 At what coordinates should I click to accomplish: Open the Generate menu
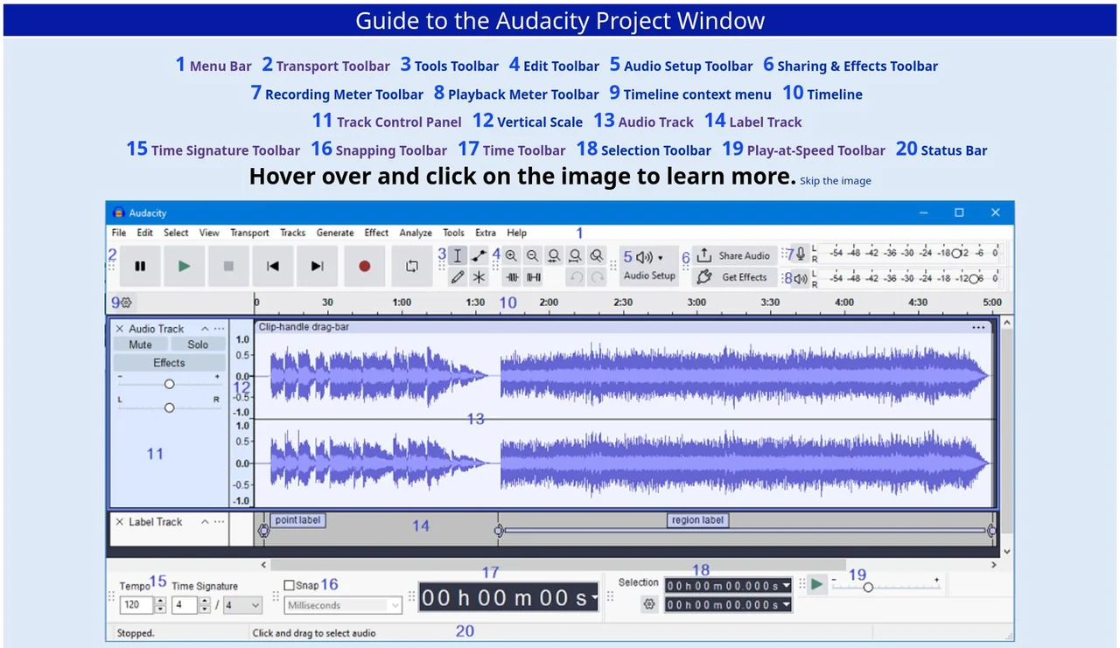point(335,233)
